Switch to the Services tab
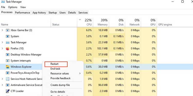 coord(83,13)
